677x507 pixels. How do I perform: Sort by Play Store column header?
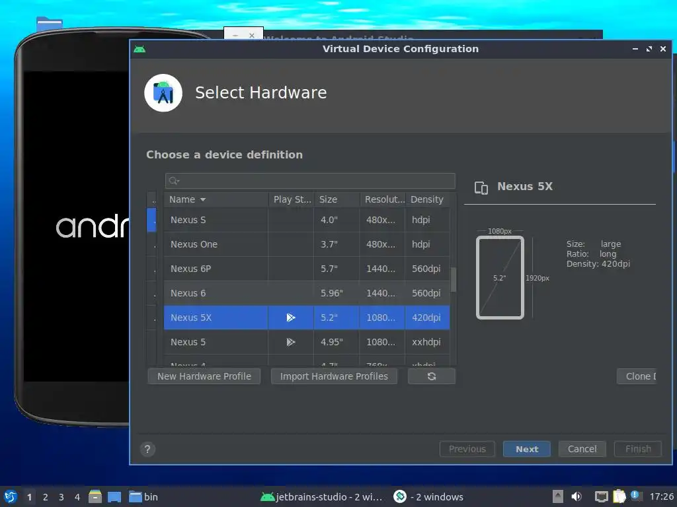pyautogui.click(x=292, y=199)
